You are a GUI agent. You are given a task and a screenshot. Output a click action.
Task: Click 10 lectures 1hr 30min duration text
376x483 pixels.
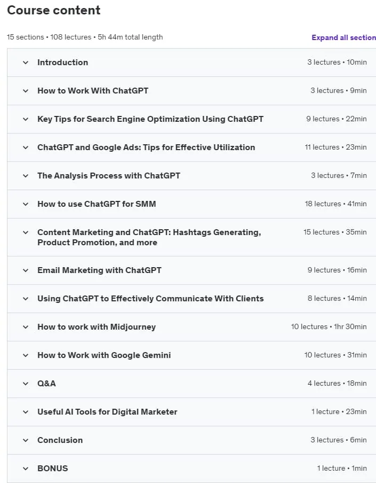pyautogui.click(x=329, y=326)
